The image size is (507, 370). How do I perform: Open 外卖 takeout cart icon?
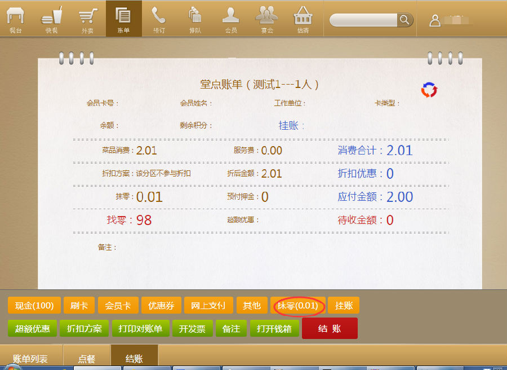[87, 18]
